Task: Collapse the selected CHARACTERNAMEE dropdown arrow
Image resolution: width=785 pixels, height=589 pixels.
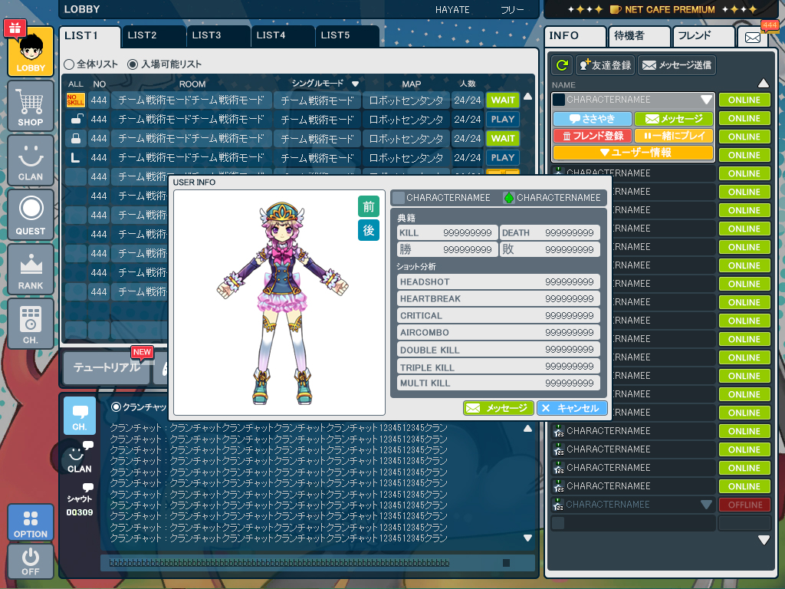Action: [706, 100]
